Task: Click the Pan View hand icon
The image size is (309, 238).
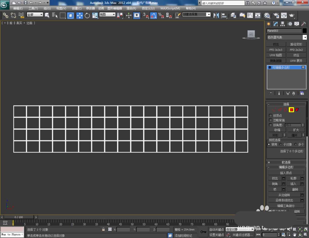Action: coord(294,235)
